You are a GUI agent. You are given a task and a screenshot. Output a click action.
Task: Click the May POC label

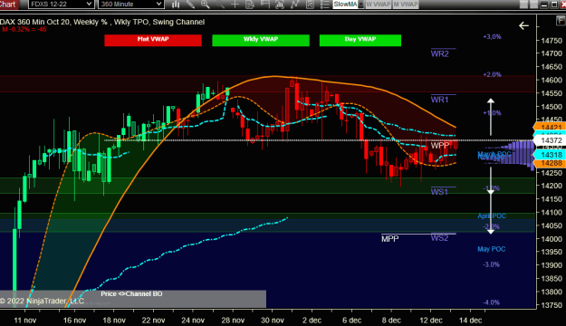pos(491,249)
